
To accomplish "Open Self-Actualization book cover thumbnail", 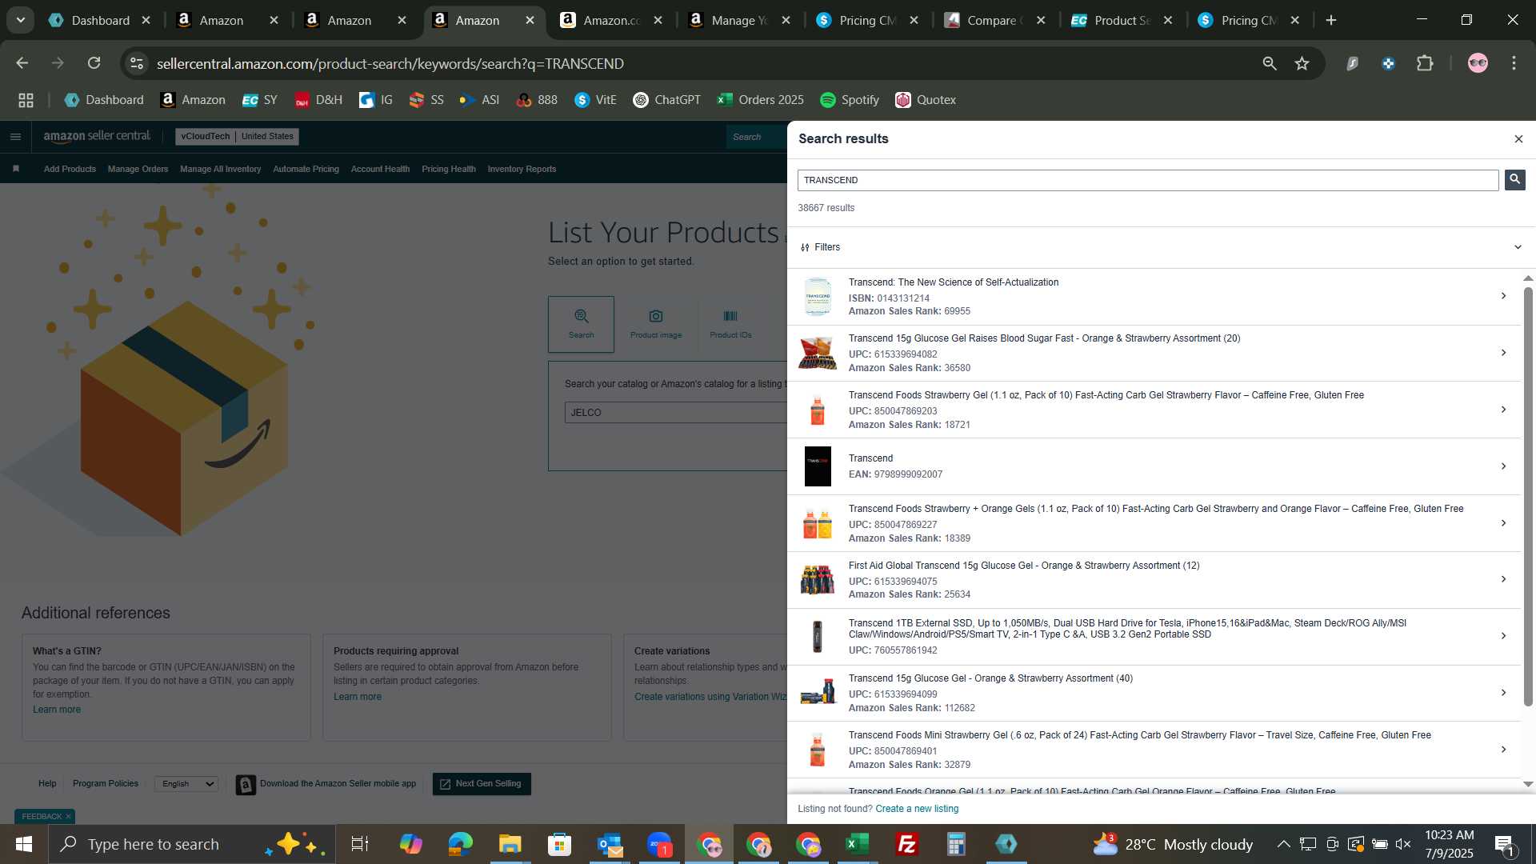I will click(x=818, y=297).
